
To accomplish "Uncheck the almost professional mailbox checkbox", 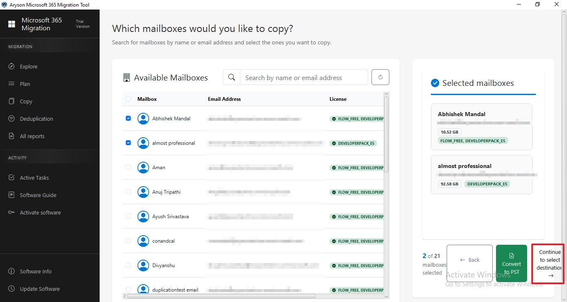I will tap(128, 143).
